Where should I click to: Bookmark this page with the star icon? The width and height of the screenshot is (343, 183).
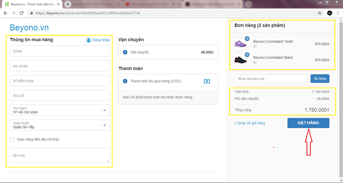[x=319, y=13]
